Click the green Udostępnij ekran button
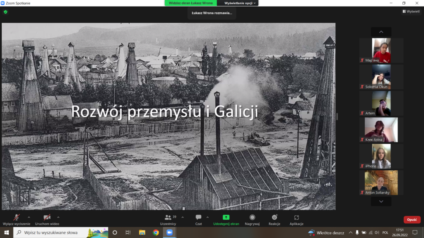This screenshot has height=238, width=424. point(226,219)
